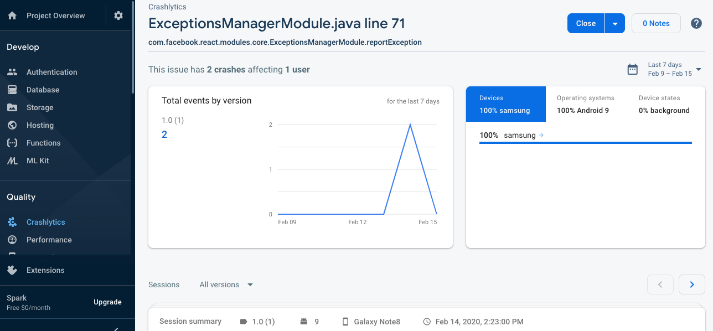Open the help question mark icon

[x=696, y=23]
